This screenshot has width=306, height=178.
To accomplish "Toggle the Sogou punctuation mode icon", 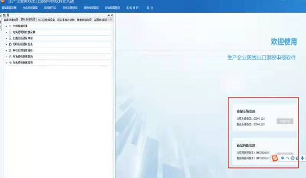I will [288, 158].
